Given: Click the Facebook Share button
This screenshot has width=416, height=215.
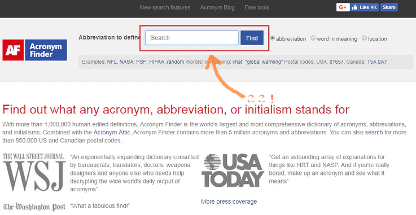Looking at the screenshot, I should tap(389, 7).
